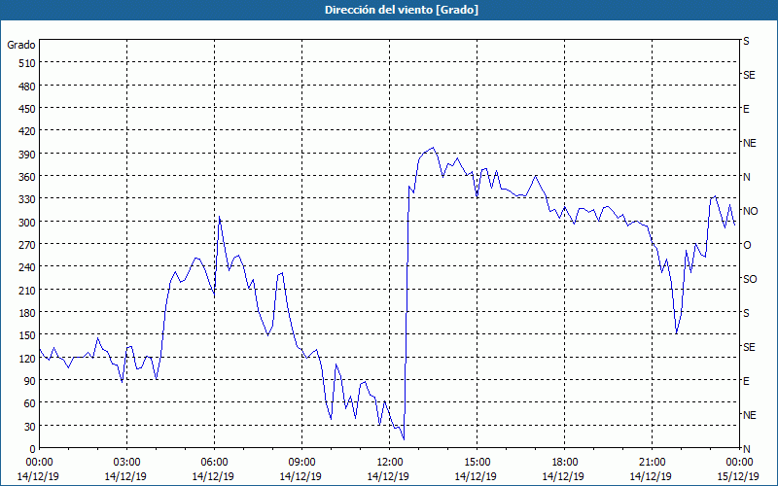Click the 15/12/19 date label

[738, 476]
